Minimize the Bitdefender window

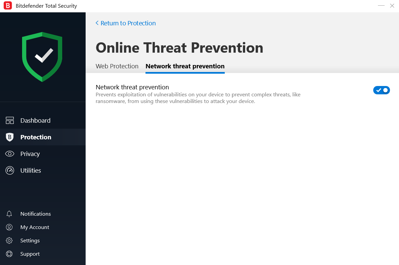[x=381, y=6]
